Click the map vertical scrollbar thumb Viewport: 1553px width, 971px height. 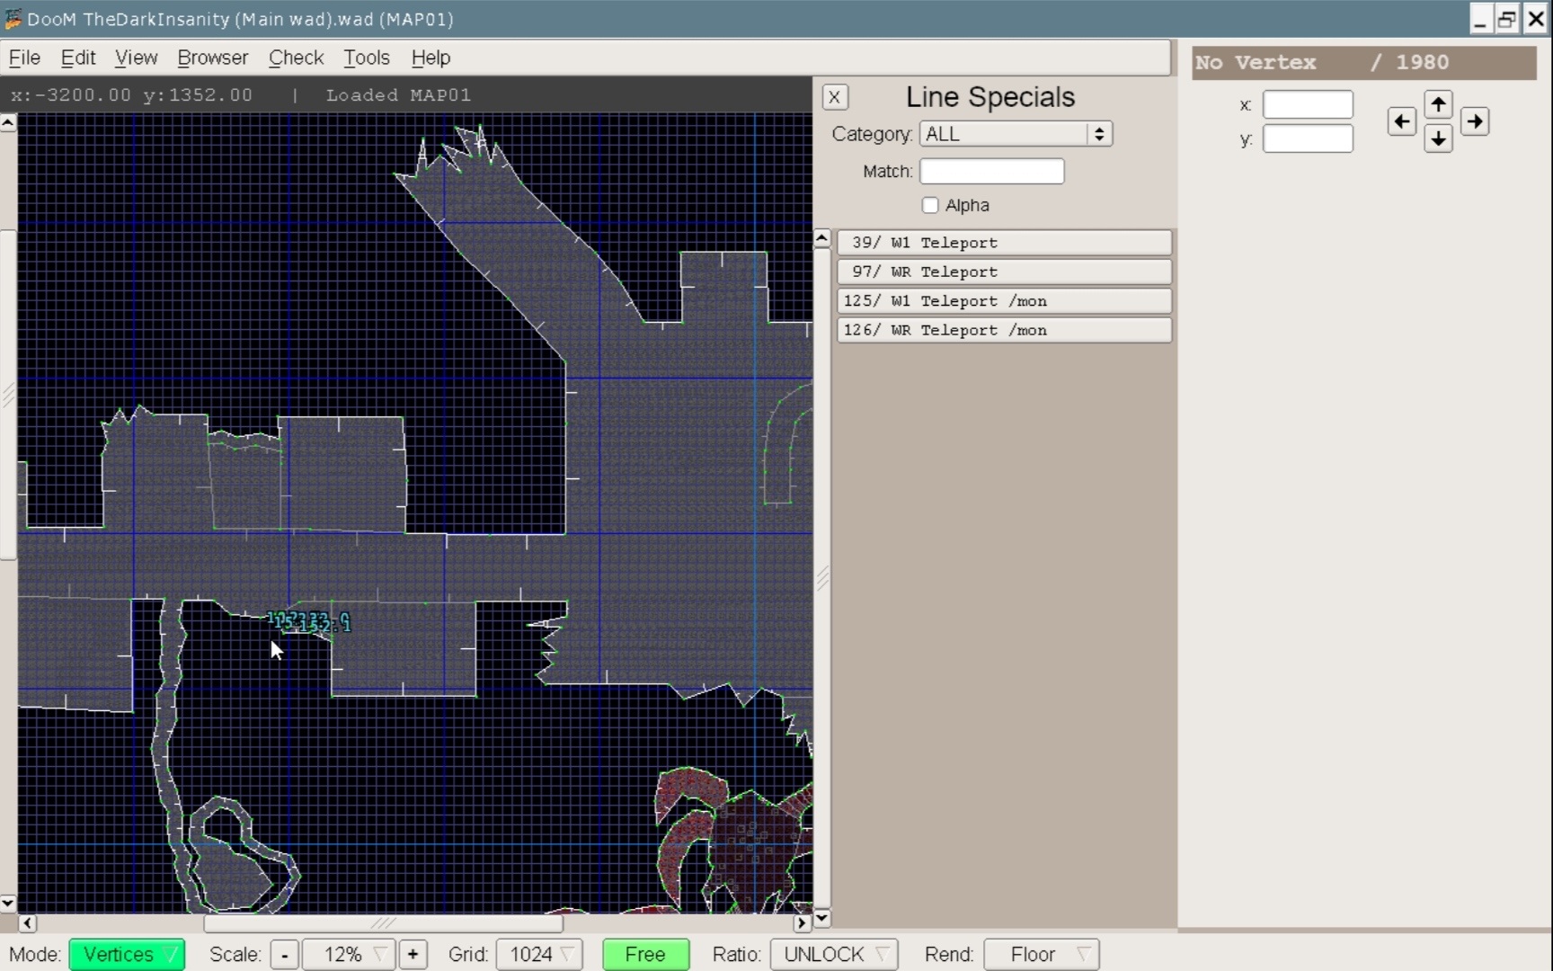tap(8, 396)
